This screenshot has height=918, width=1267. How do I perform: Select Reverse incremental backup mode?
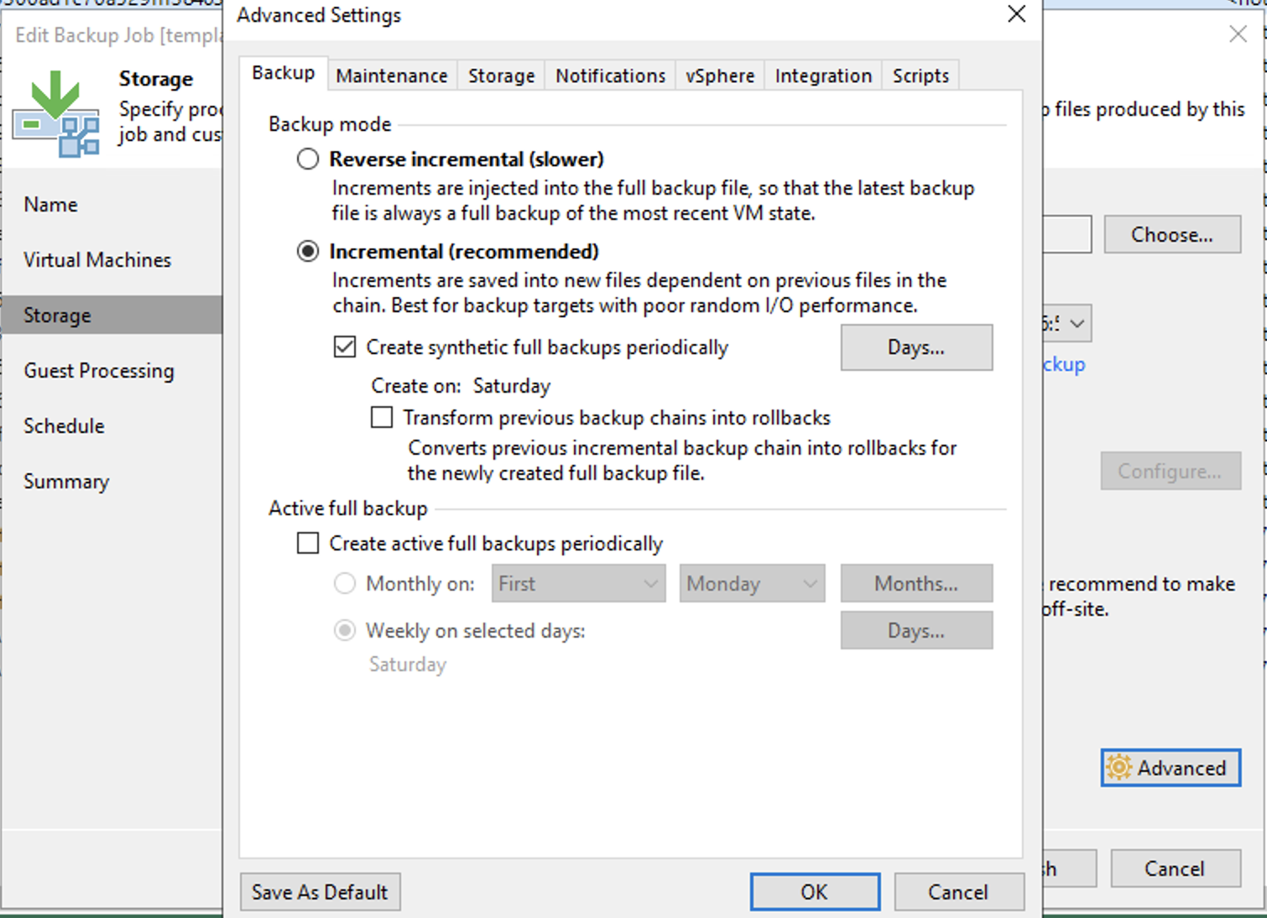pyautogui.click(x=308, y=159)
